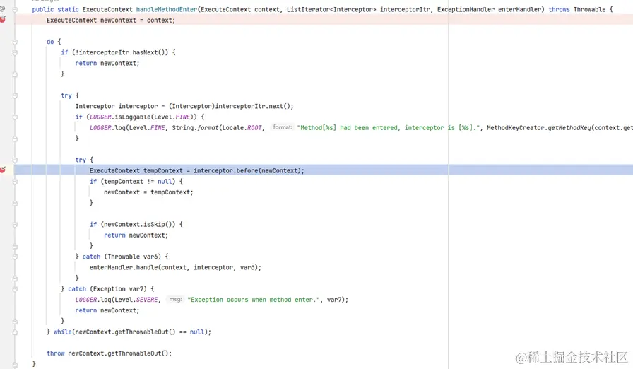The height and width of the screenshot is (369, 633).
Task: Fold the 'catch (Exception var7)' block
Action: click(x=15, y=289)
